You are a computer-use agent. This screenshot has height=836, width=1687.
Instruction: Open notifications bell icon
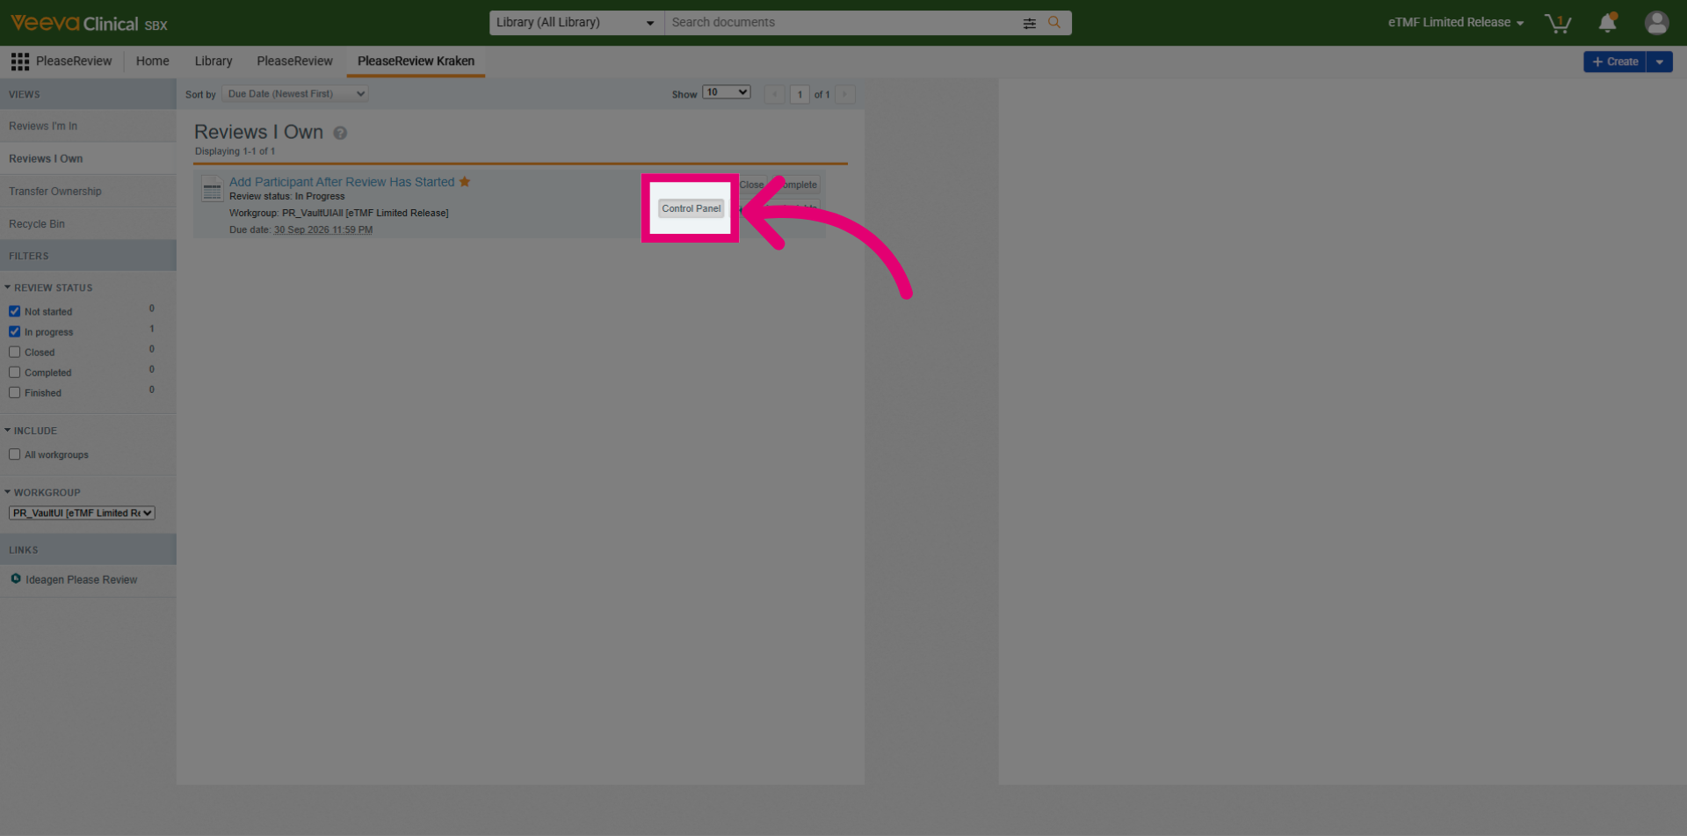(1607, 23)
